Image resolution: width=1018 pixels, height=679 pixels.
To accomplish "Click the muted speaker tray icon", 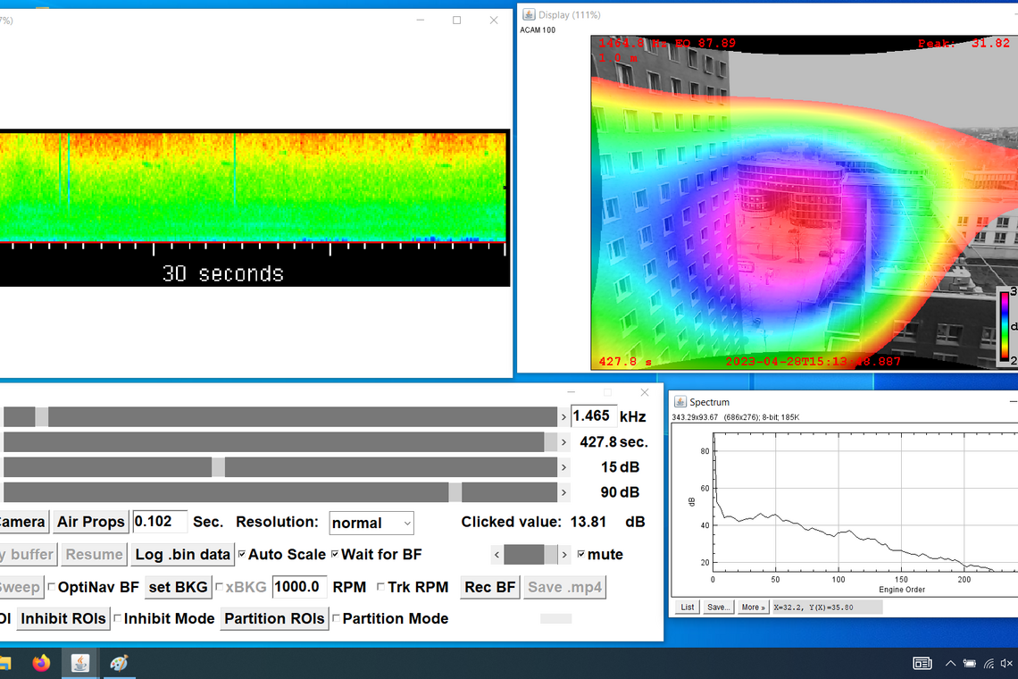I will (1006, 663).
